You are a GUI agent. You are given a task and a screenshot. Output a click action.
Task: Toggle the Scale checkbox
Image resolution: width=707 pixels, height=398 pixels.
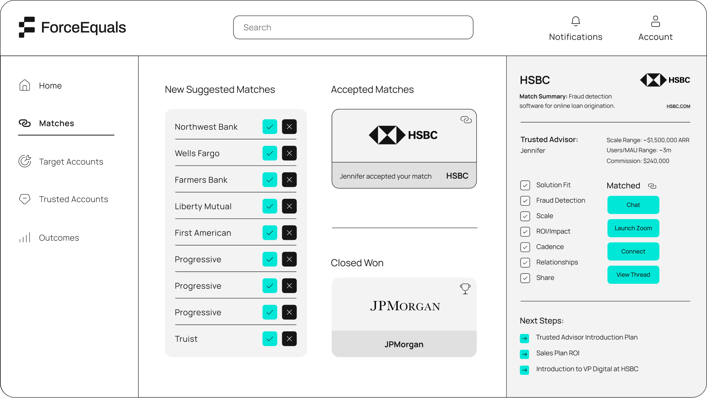pos(525,216)
